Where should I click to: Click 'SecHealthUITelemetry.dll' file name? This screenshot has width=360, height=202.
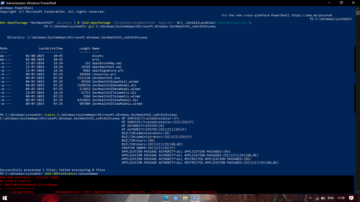pyautogui.click(x=114, y=93)
